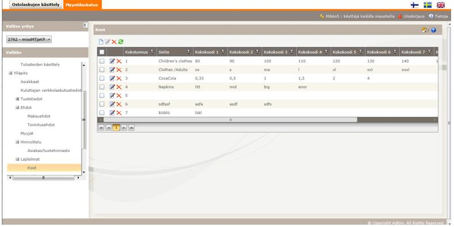The image size is (454, 227).
Task: Open the blue help icon in Koot header
Action: pyautogui.click(x=433, y=30)
